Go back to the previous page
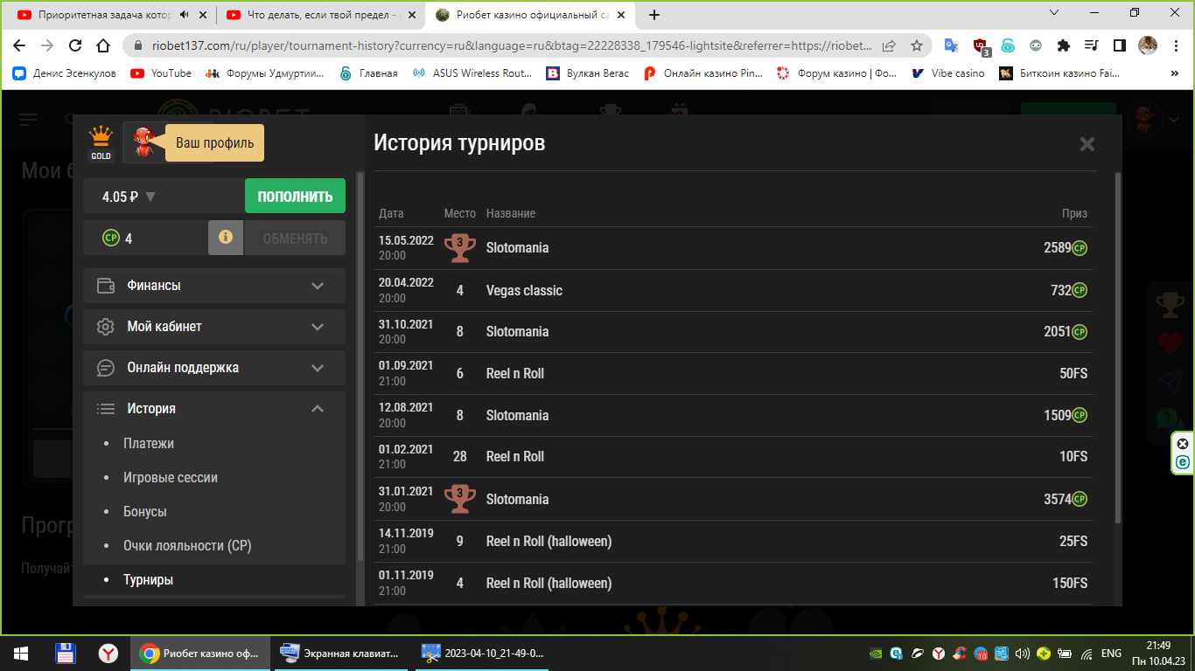The height and width of the screenshot is (671, 1195). pyautogui.click(x=19, y=45)
